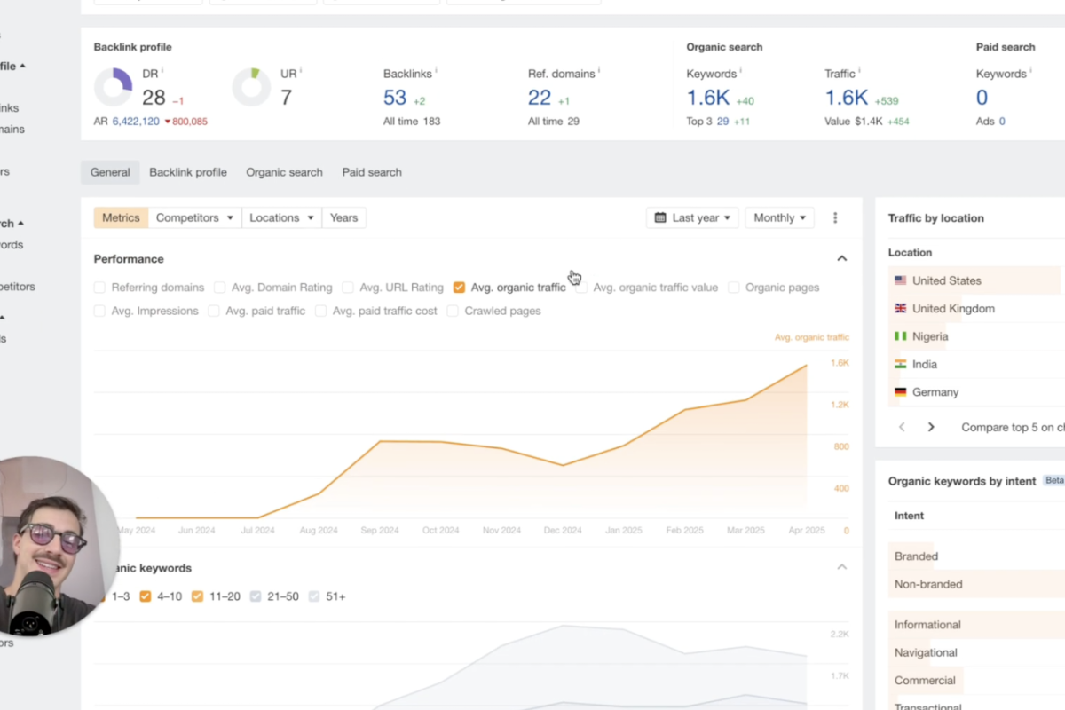The image size is (1065, 710).
Task: Click the three-dot chart options icon
Action: pos(835,217)
